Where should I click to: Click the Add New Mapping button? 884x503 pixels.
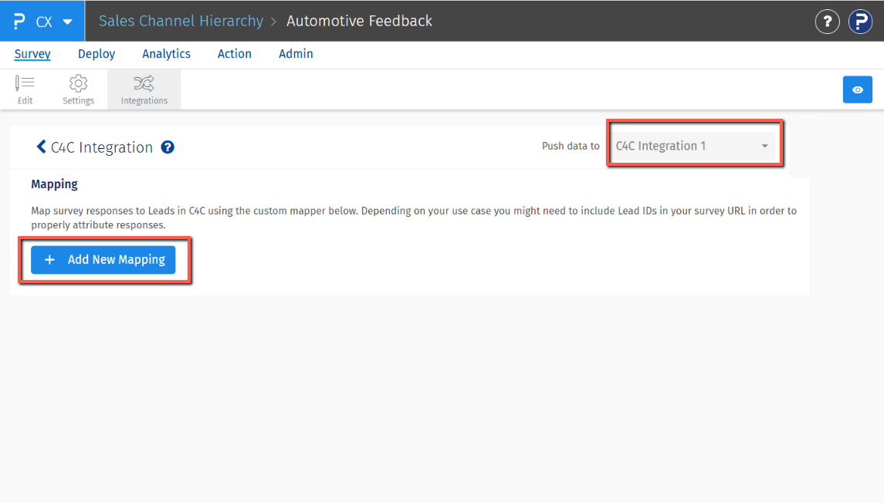103,260
